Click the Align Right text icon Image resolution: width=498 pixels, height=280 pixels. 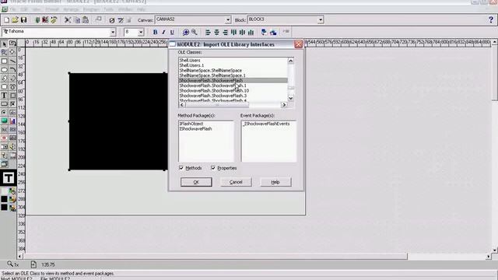225,32
